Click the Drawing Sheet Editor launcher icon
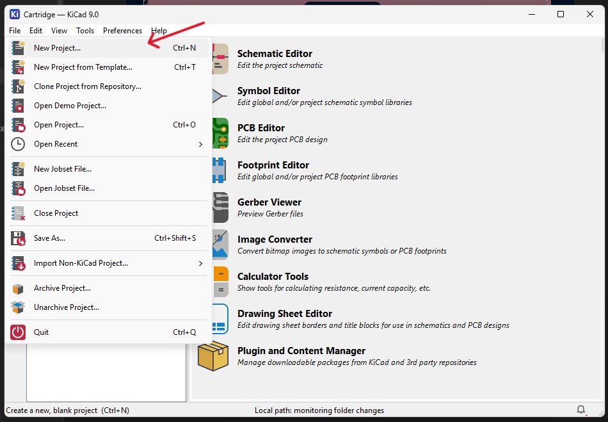The height and width of the screenshot is (422, 608). coord(220,319)
